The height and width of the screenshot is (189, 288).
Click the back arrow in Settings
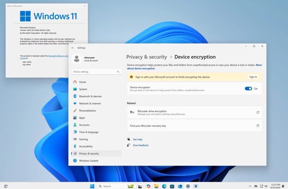[73, 48]
